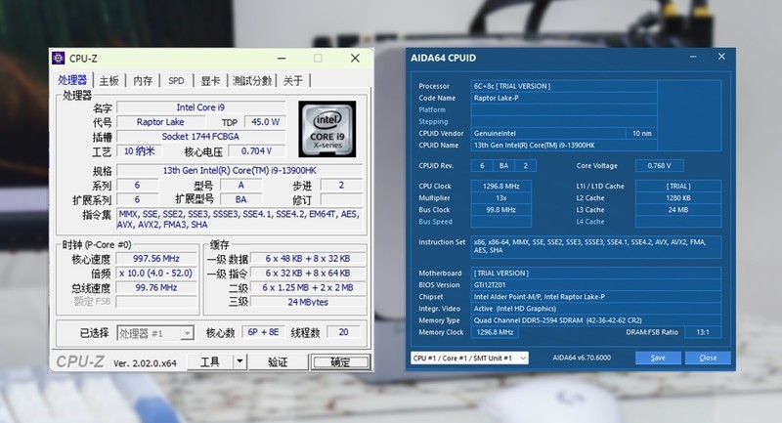Click the CPUID Rev. BA value
Viewport: 782px width, 423px height.
[x=503, y=165]
